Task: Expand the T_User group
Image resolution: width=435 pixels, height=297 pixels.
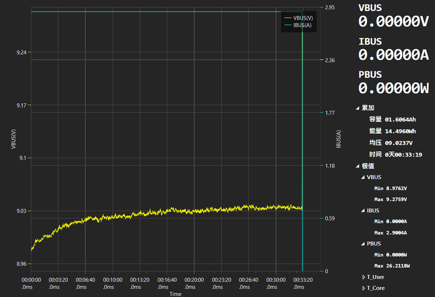Action: coord(364,277)
